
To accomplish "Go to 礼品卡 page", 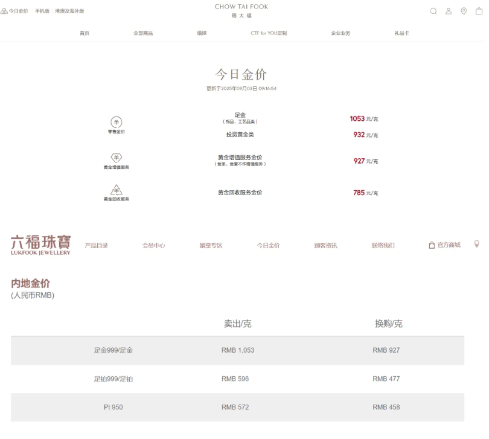I will (401, 33).
